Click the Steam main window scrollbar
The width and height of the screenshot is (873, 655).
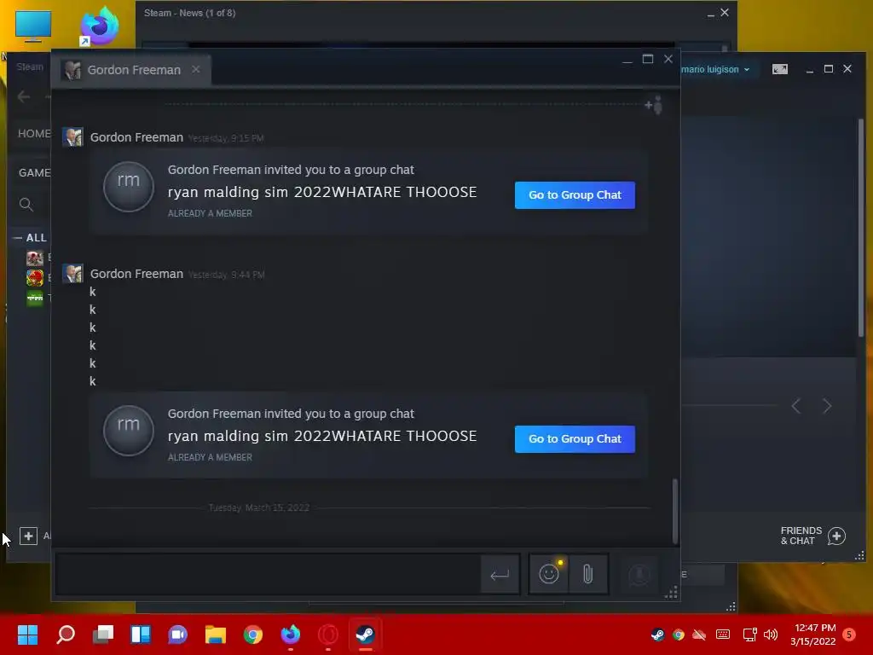coord(861,227)
